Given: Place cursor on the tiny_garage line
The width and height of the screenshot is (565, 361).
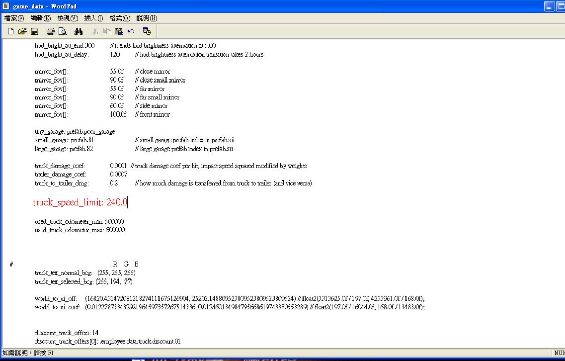Looking at the screenshot, I should point(75,132).
